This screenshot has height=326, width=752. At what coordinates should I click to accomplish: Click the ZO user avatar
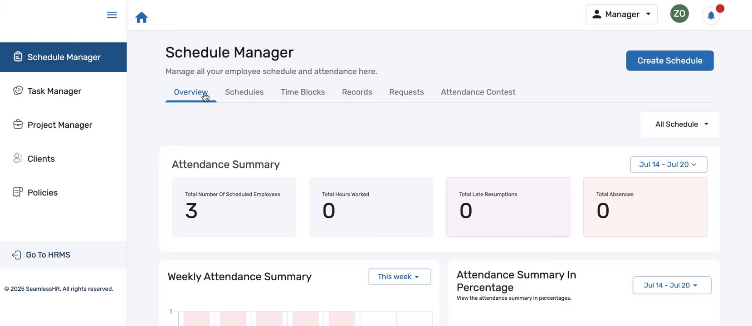679,14
